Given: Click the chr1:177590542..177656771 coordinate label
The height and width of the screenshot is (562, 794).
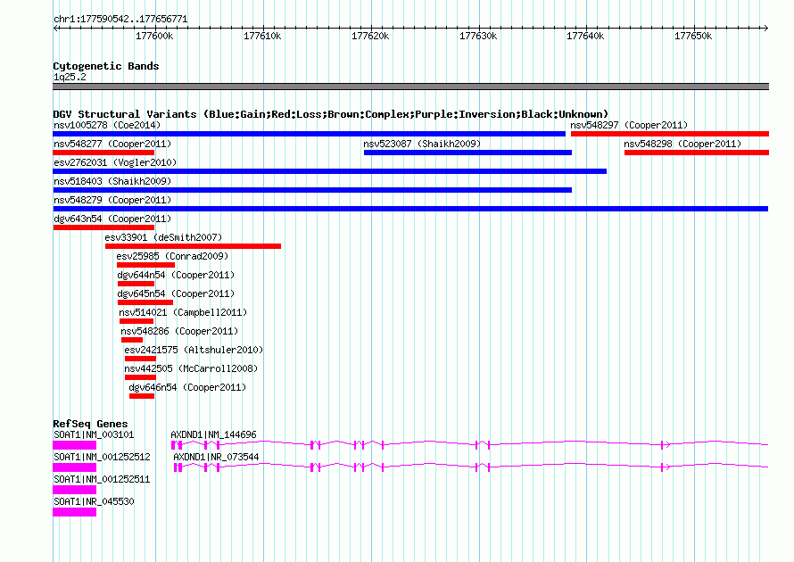Looking at the screenshot, I should click(120, 20).
